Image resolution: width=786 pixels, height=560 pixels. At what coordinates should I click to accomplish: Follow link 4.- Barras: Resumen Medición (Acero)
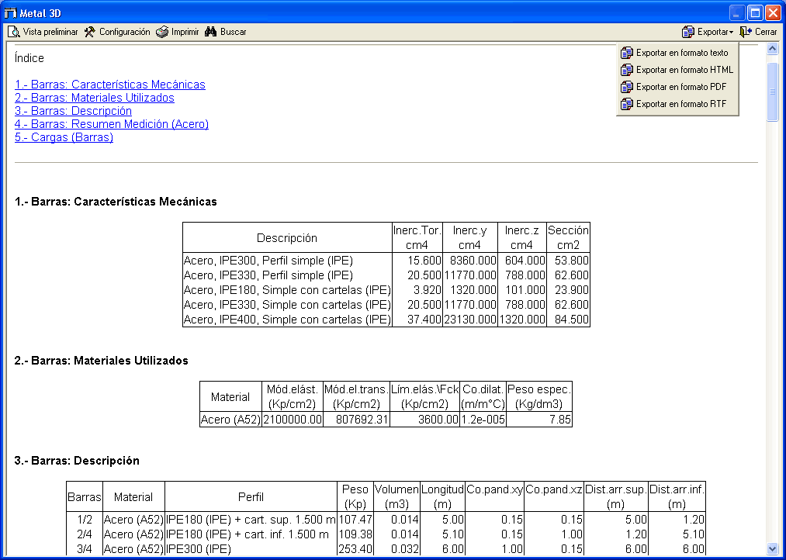pos(112,124)
